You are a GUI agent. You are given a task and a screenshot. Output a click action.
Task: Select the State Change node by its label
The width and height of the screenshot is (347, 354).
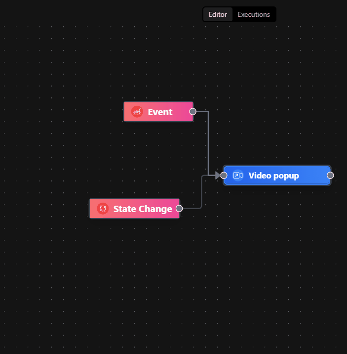point(143,209)
